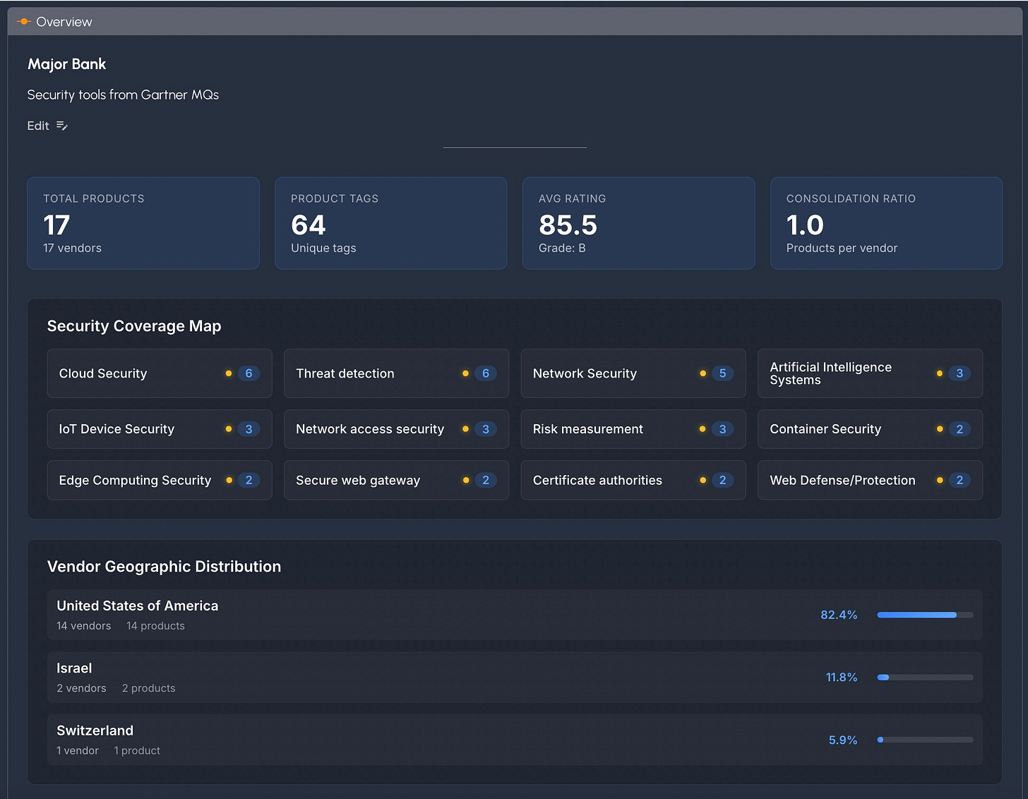Screen dimensions: 1028x799
Task: Click the Edit link under Major Bank
Action: tap(38, 126)
